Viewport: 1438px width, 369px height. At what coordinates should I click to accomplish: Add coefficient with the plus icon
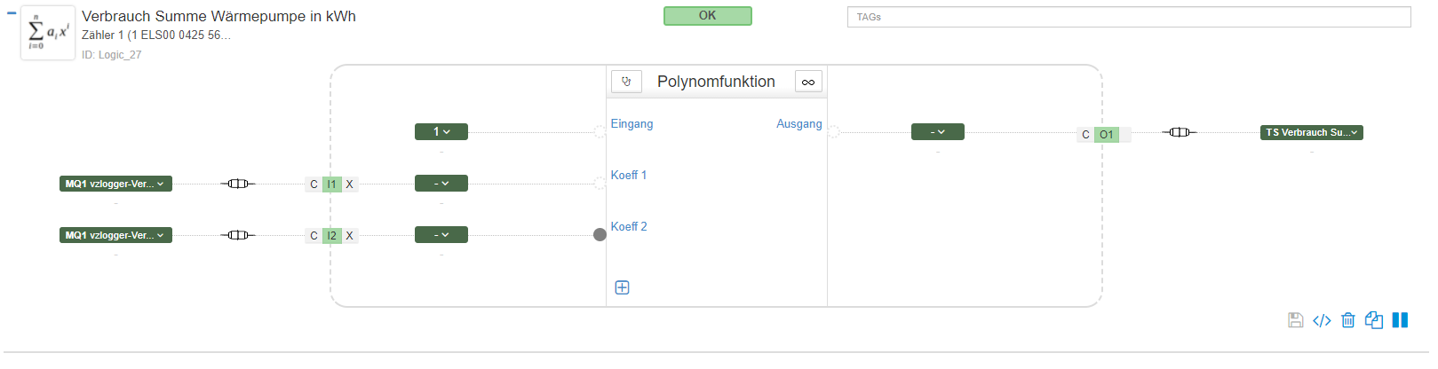click(623, 287)
